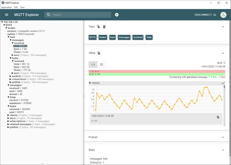Click the broker topic breadcrumb chip
This screenshot has height=165, width=231.
click(x=103, y=37)
